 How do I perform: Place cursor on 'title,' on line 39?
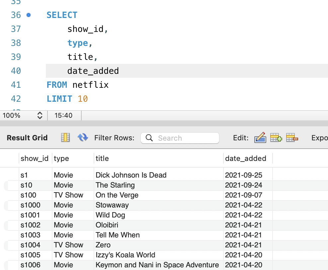(82, 57)
